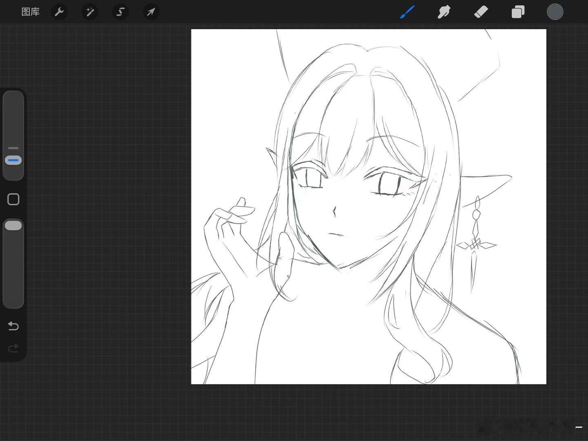Select the Eraser tool
Screen dimensions: 588x441
[481, 12]
